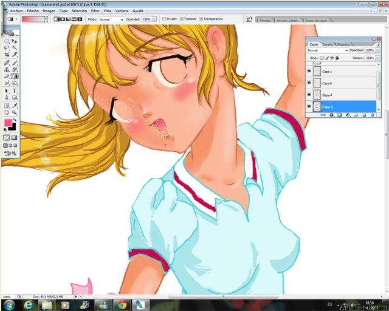Open Layers panel blend mode Normal dropdown
This screenshot has height=311, width=389.
(327, 50)
